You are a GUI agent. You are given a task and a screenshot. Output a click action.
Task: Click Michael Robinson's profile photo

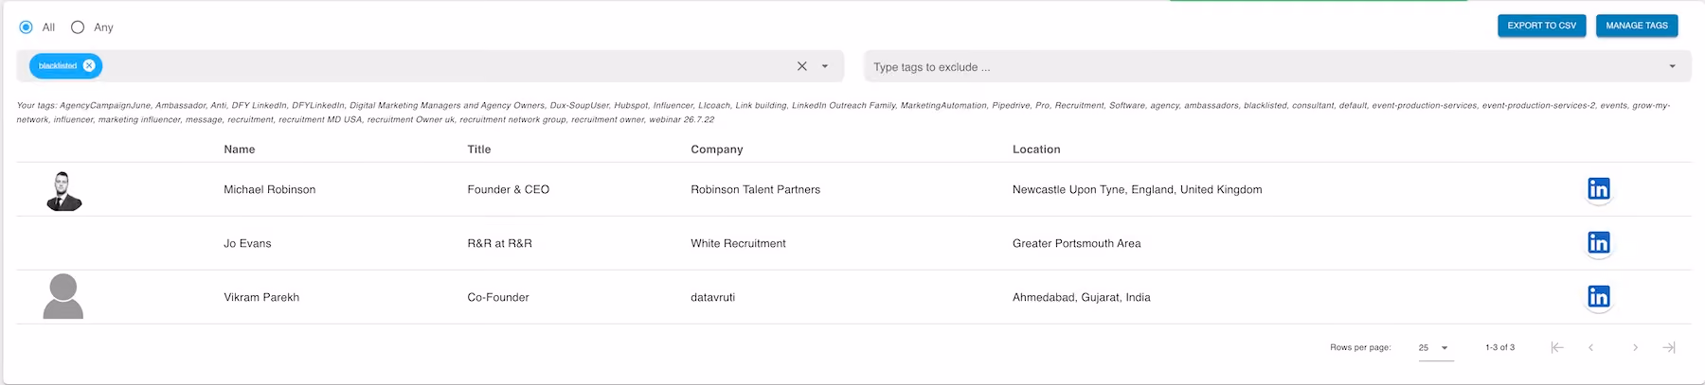[63, 190]
